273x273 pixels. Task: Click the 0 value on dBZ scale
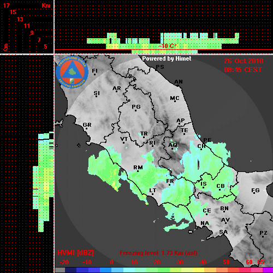(x=111, y=262)
